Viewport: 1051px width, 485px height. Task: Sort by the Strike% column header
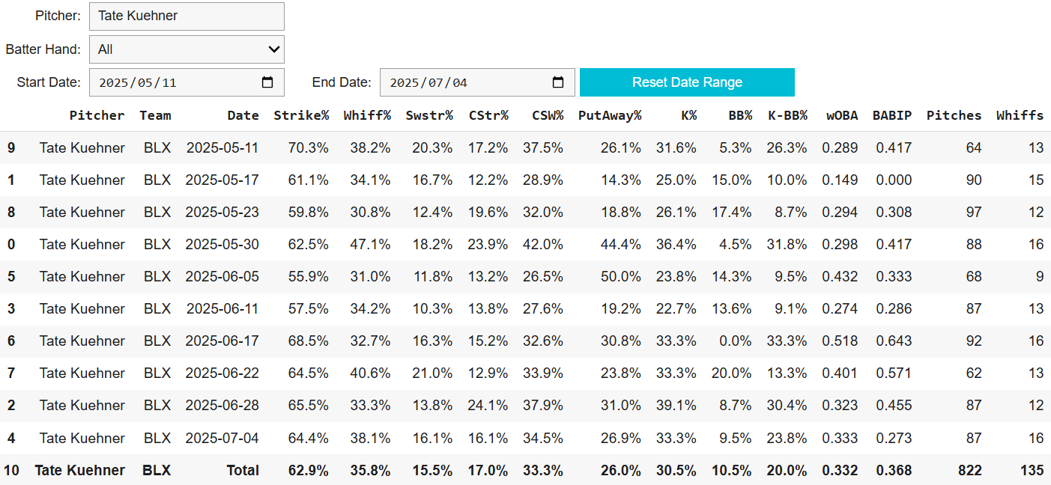pyautogui.click(x=301, y=115)
